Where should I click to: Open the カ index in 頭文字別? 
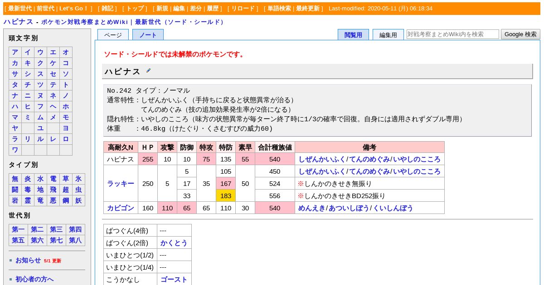pos(15,63)
